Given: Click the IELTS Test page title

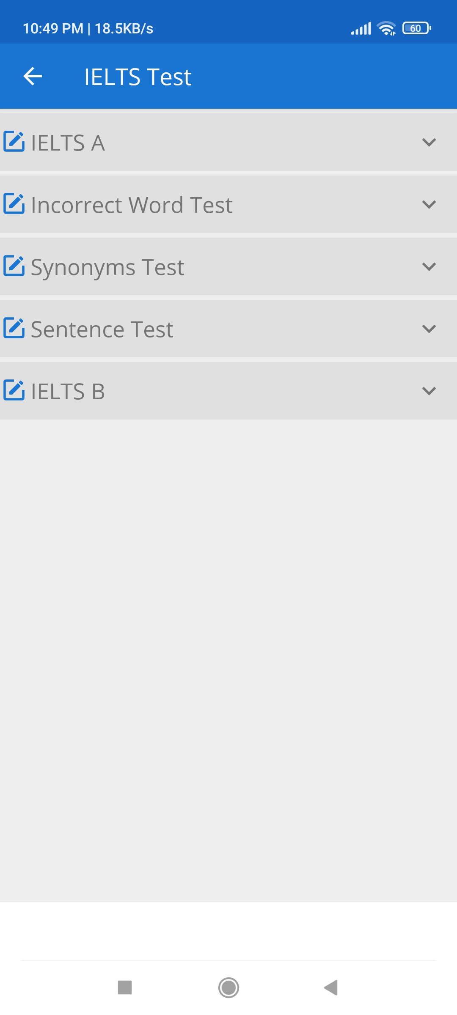Looking at the screenshot, I should pos(138,77).
